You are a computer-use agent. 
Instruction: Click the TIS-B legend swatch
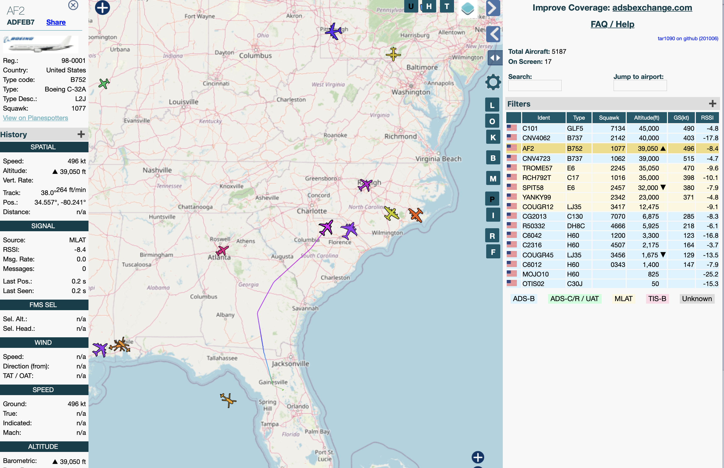pyautogui.click(x=657, y=298)
